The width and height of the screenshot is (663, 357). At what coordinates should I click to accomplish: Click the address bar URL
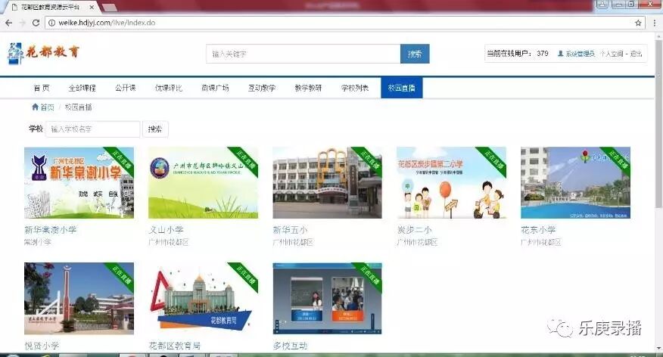click(107, 23)
